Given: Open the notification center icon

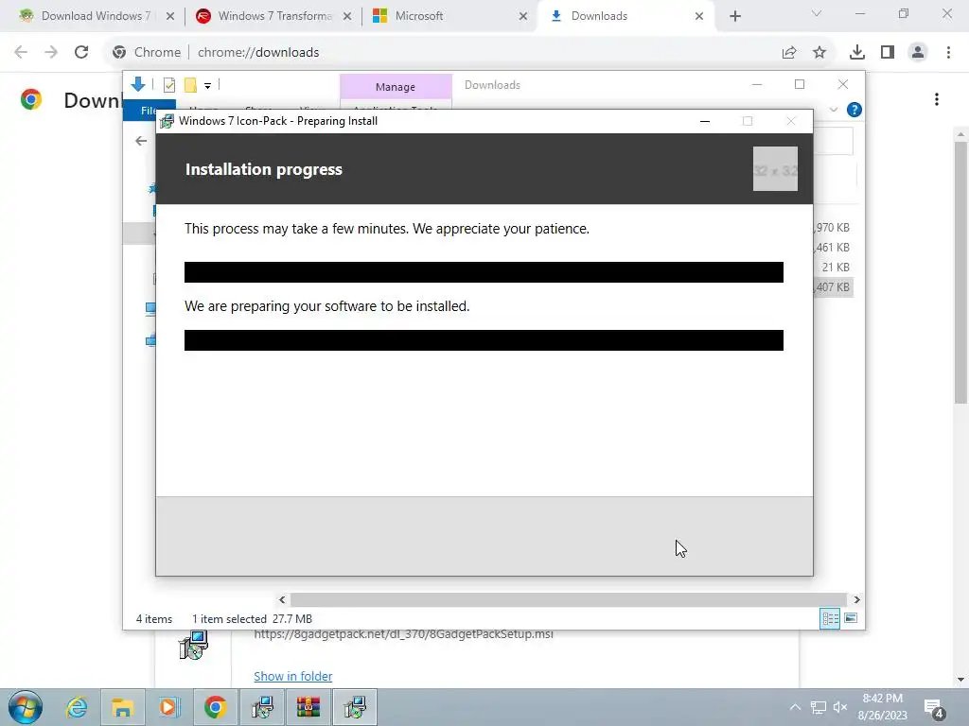Looking at the screenshot, I should pyautogui.click(x=934, y=709).
